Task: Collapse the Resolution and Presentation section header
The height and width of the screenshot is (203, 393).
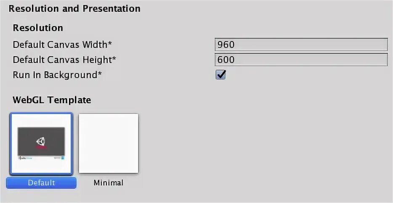Action: 74,8
